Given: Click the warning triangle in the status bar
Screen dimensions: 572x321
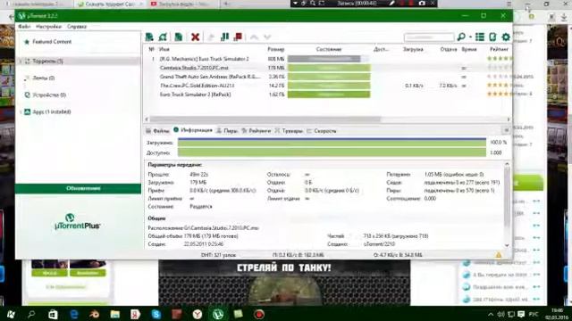Looking at the screenshot, I should (499, 255).
